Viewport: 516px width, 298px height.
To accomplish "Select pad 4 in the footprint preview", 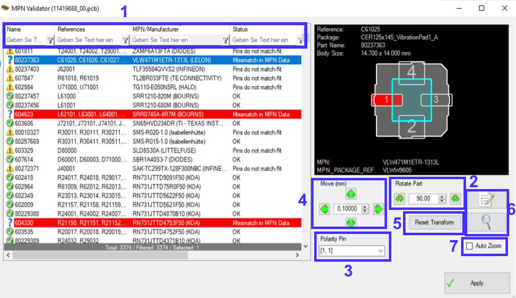I will pyautogui.click(x=411, y=71).
